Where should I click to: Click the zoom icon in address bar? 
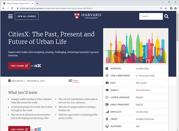tap(161, 8)
